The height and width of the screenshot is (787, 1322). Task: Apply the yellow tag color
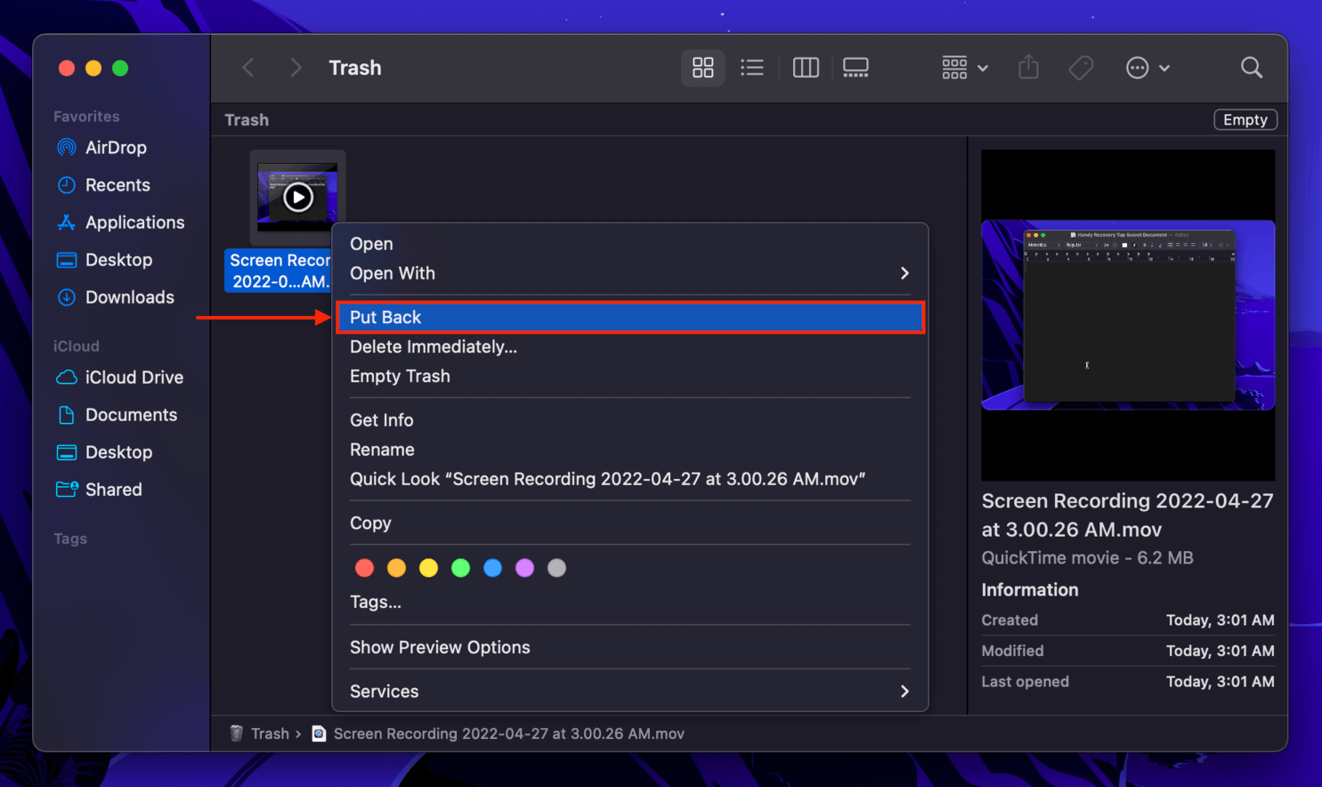428,568
